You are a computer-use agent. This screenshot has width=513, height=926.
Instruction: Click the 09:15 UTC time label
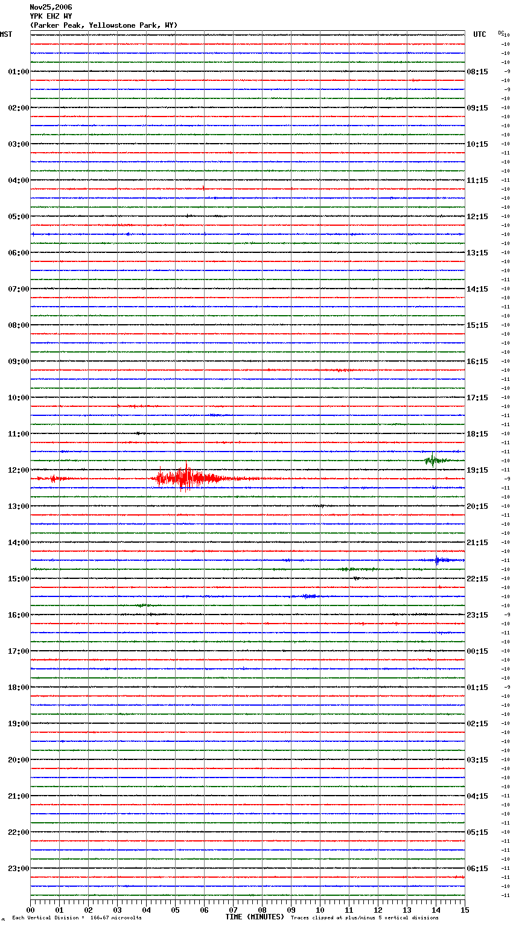tap(477, 108)
